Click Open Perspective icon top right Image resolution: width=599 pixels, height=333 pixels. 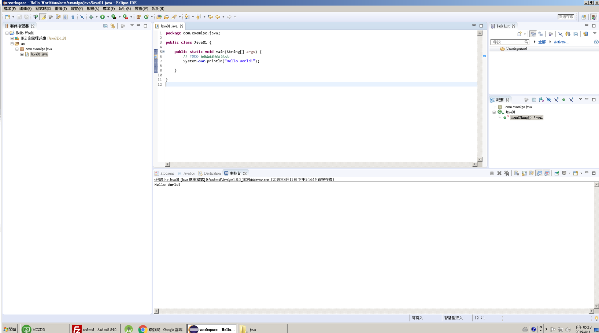tap(584, 17)
